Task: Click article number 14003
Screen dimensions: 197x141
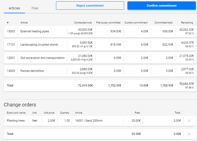Action: coord(11,71)
